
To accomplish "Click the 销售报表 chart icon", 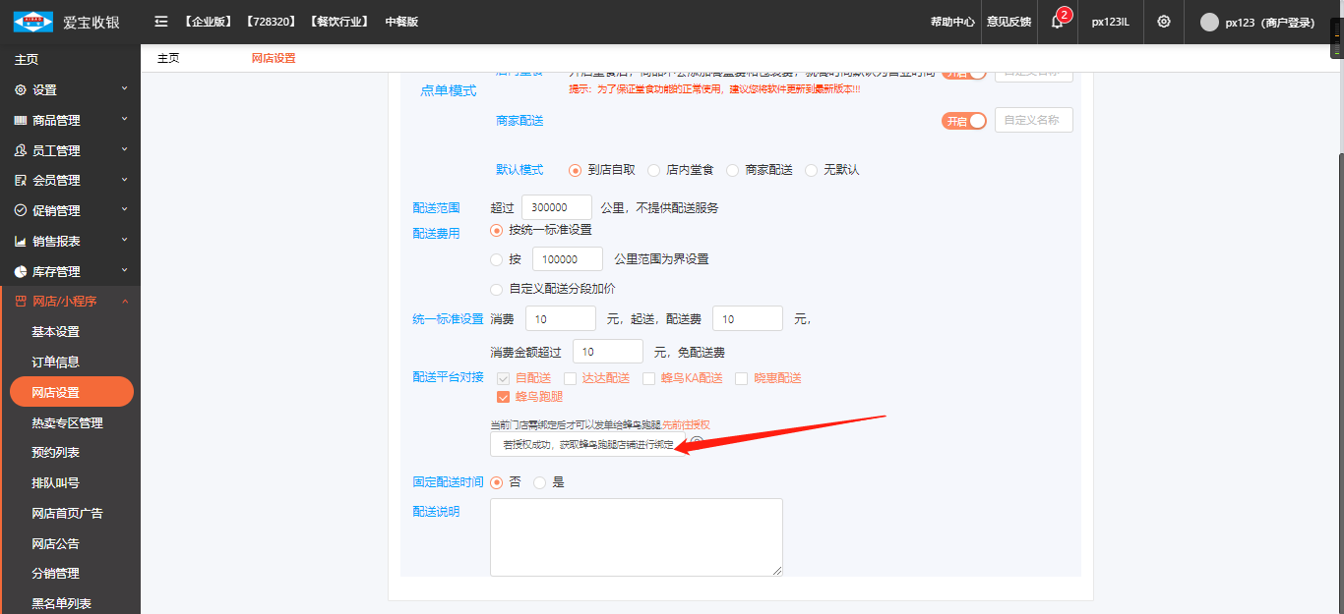I will [21, 242].
